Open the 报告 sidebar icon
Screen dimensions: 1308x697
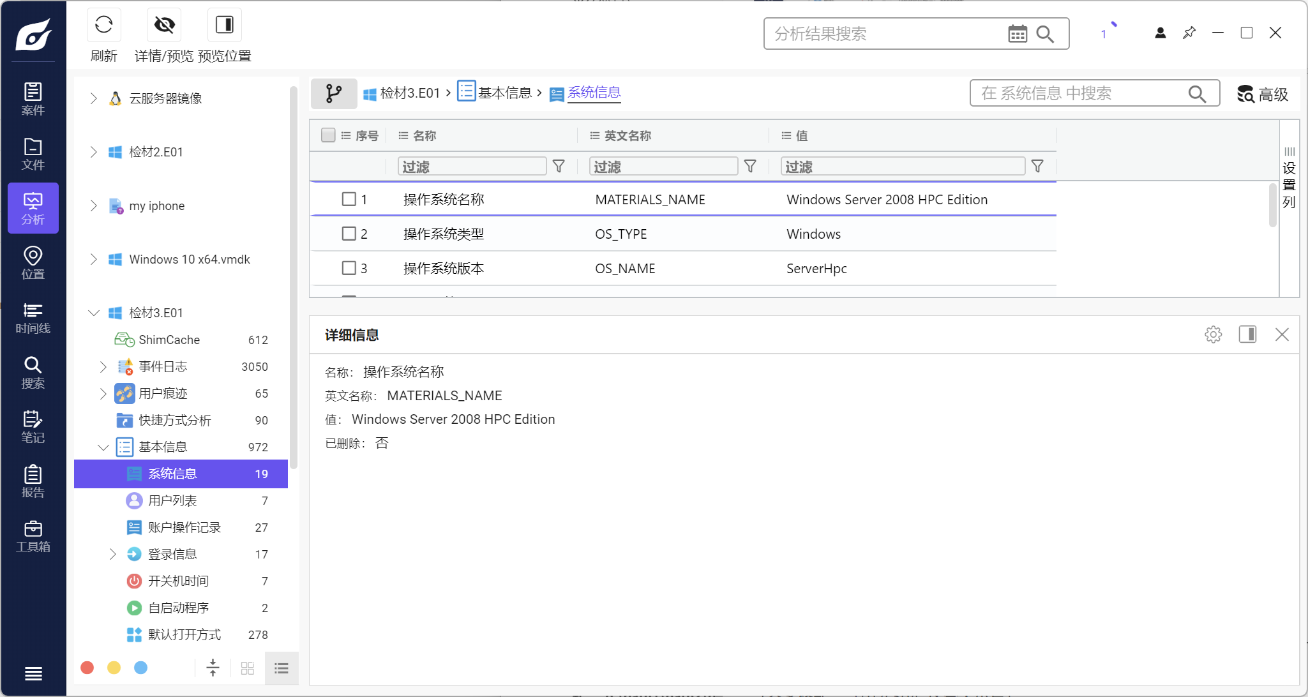pyautogui.click(x=33, y=481)
